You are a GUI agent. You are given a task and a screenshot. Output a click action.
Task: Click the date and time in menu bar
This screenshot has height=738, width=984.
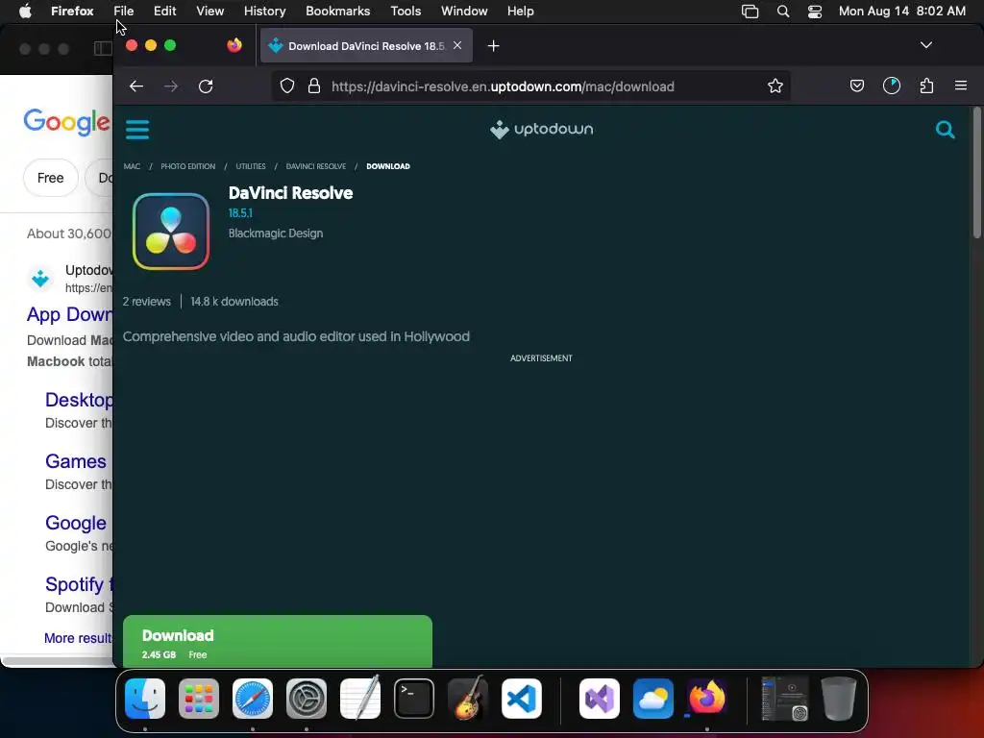[x=901, y=11]
